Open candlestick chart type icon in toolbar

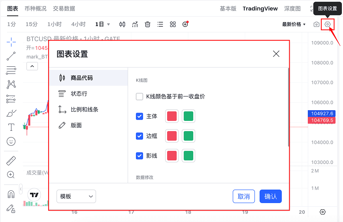point(122,24)
